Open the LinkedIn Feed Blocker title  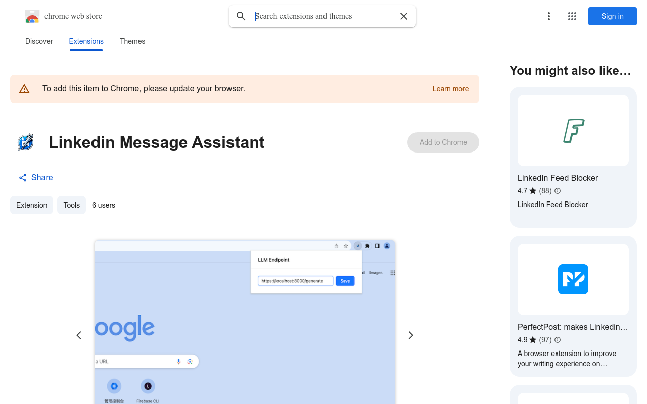(x=558, y=178)
